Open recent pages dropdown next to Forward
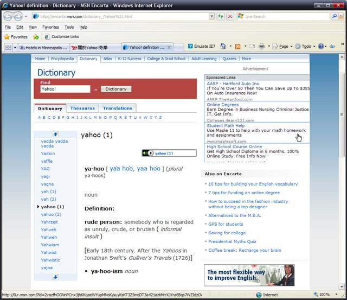This screenshot has height=300, width=347. click(26, 16)
